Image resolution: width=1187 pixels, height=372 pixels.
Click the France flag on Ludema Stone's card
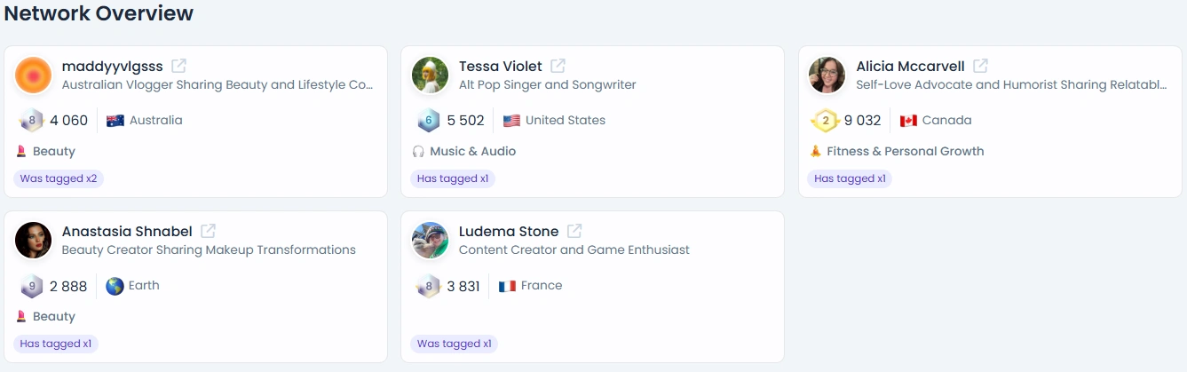coord(507,286)
